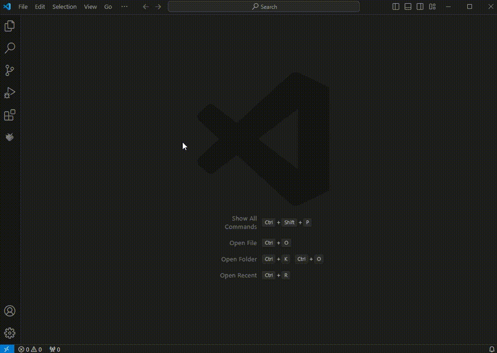This screenshot has height=353, width=497.
Task: Open the Accounts menu icon
Action: tap(10, 311)
